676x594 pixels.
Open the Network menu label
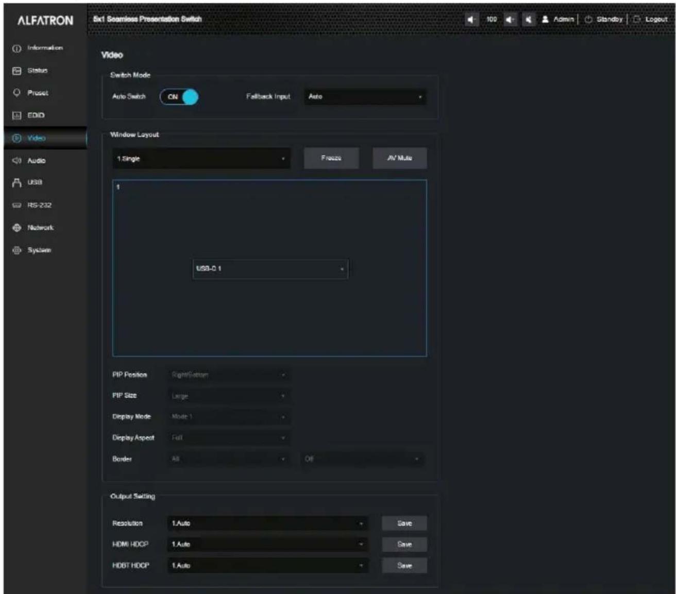point(41,228)
